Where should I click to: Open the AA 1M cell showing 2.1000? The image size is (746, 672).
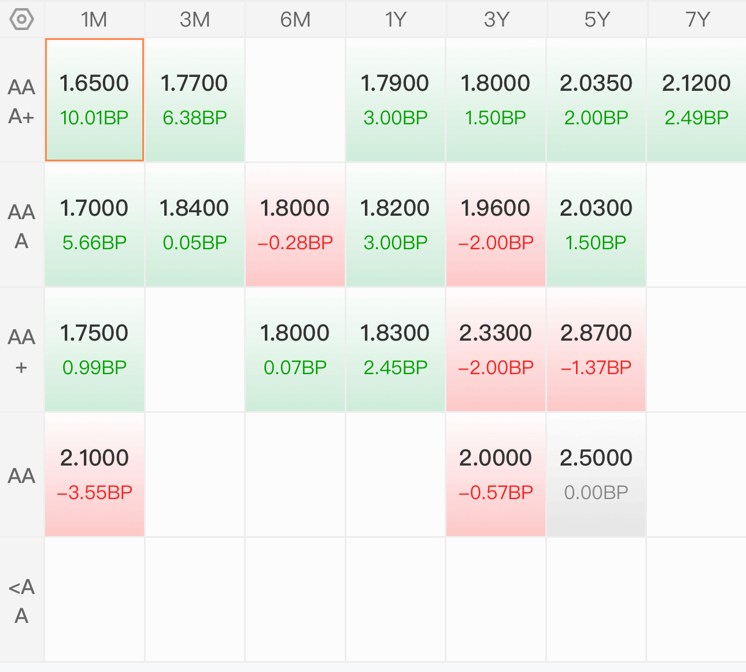94,475
